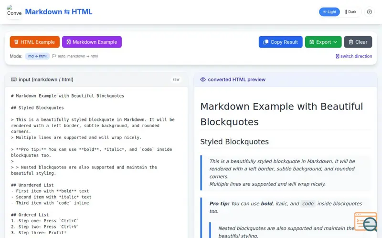Click the inline 'code' chip in preview blockquote
382x238 pixels.
pos(308,204)
